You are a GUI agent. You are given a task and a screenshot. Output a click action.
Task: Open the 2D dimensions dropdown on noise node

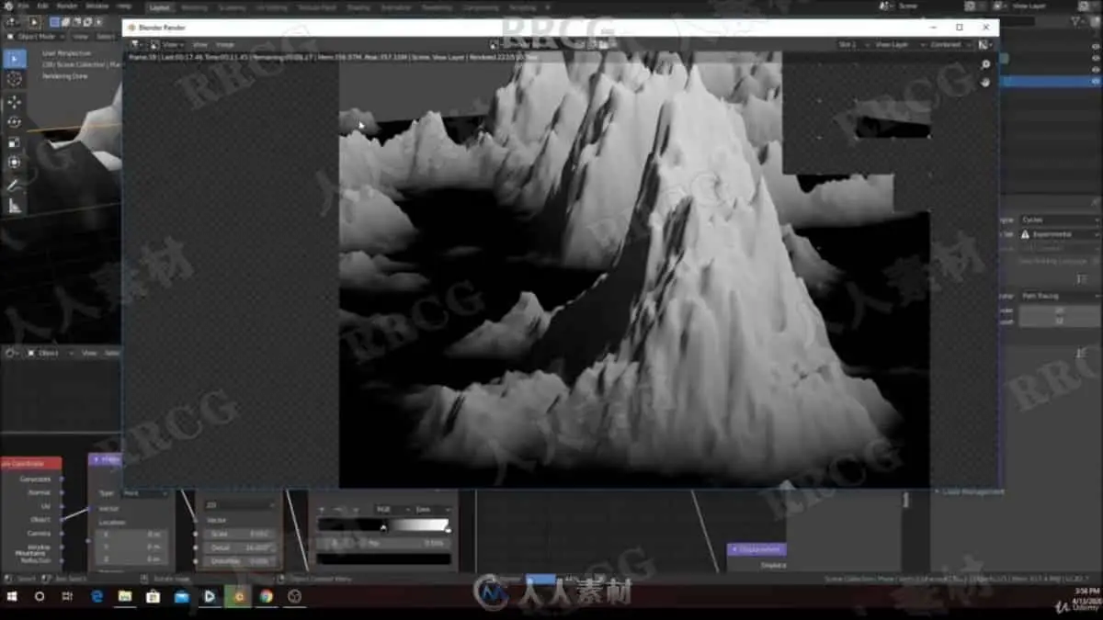tap(240, 505)
